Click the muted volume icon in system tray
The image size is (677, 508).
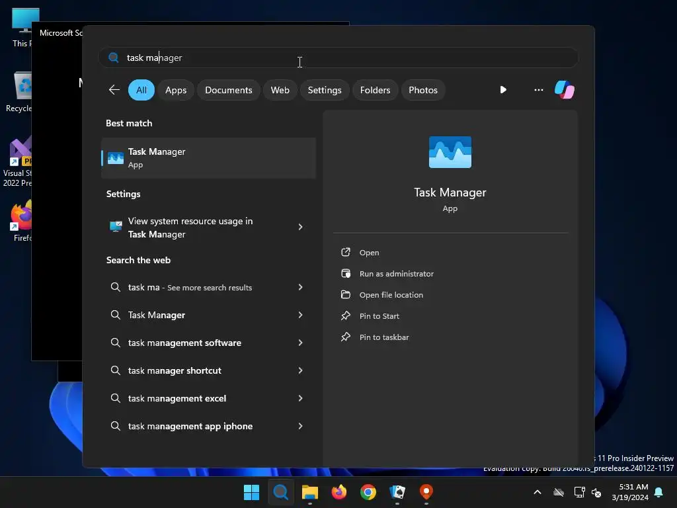click(x=596, y=492)
